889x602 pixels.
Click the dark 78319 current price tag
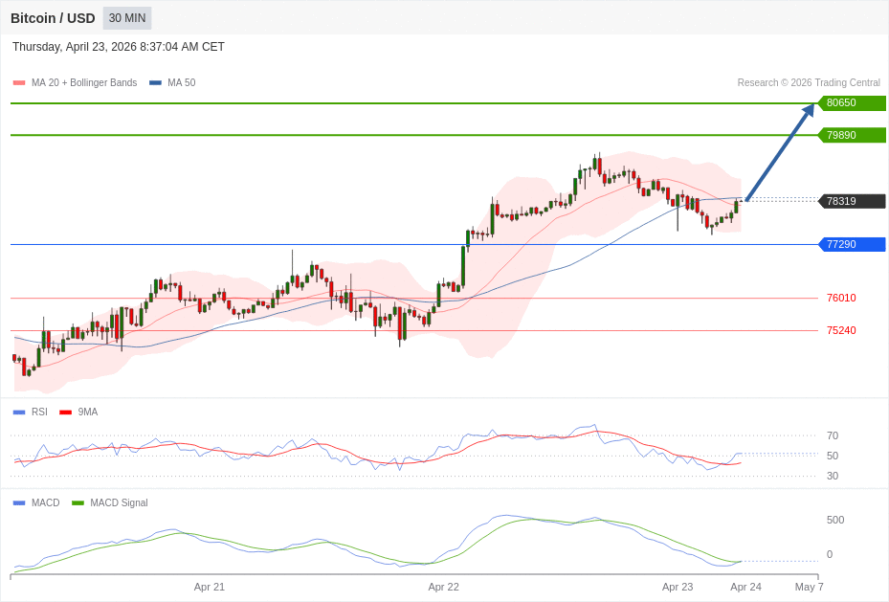[x=851, y=201]
